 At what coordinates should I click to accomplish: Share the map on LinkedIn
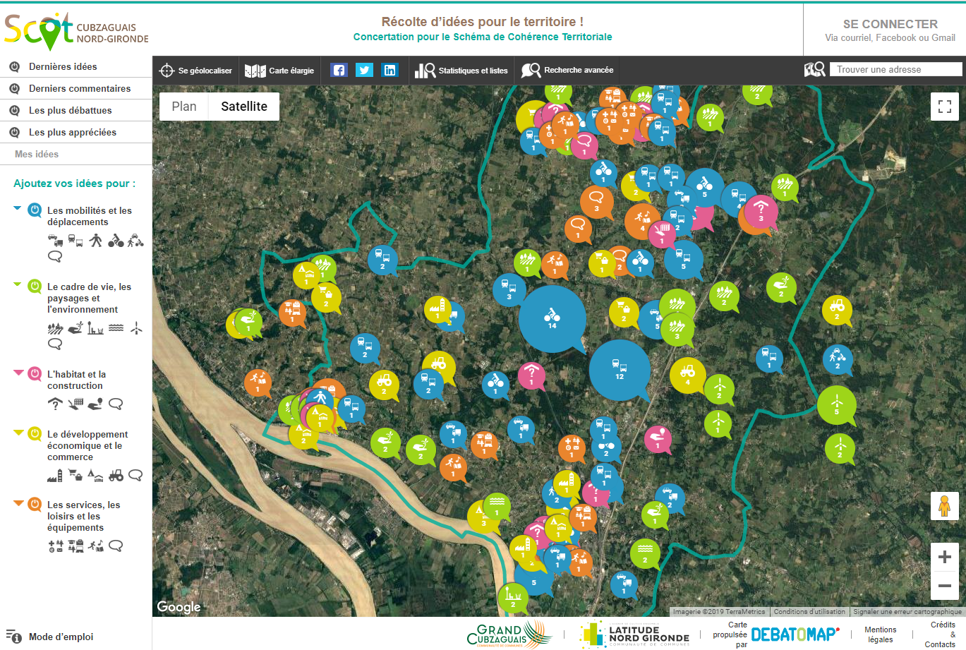[390, 70]
